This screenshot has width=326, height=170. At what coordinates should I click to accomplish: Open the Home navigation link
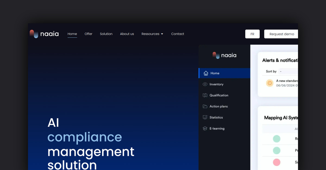click(72, 34)
